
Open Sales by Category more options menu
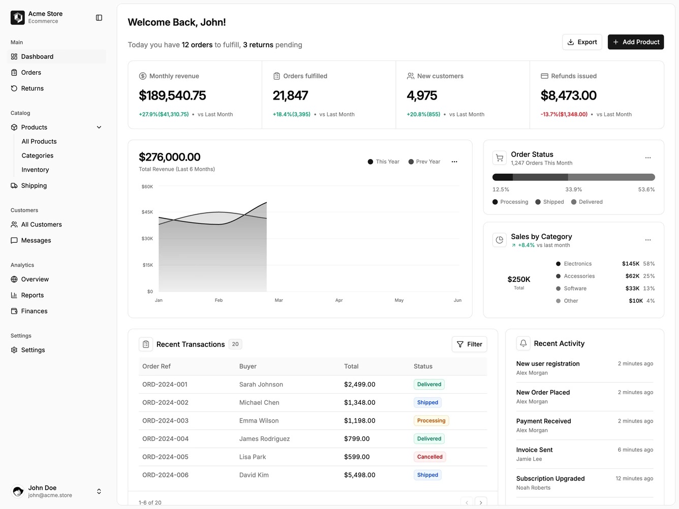pos(648,240)
